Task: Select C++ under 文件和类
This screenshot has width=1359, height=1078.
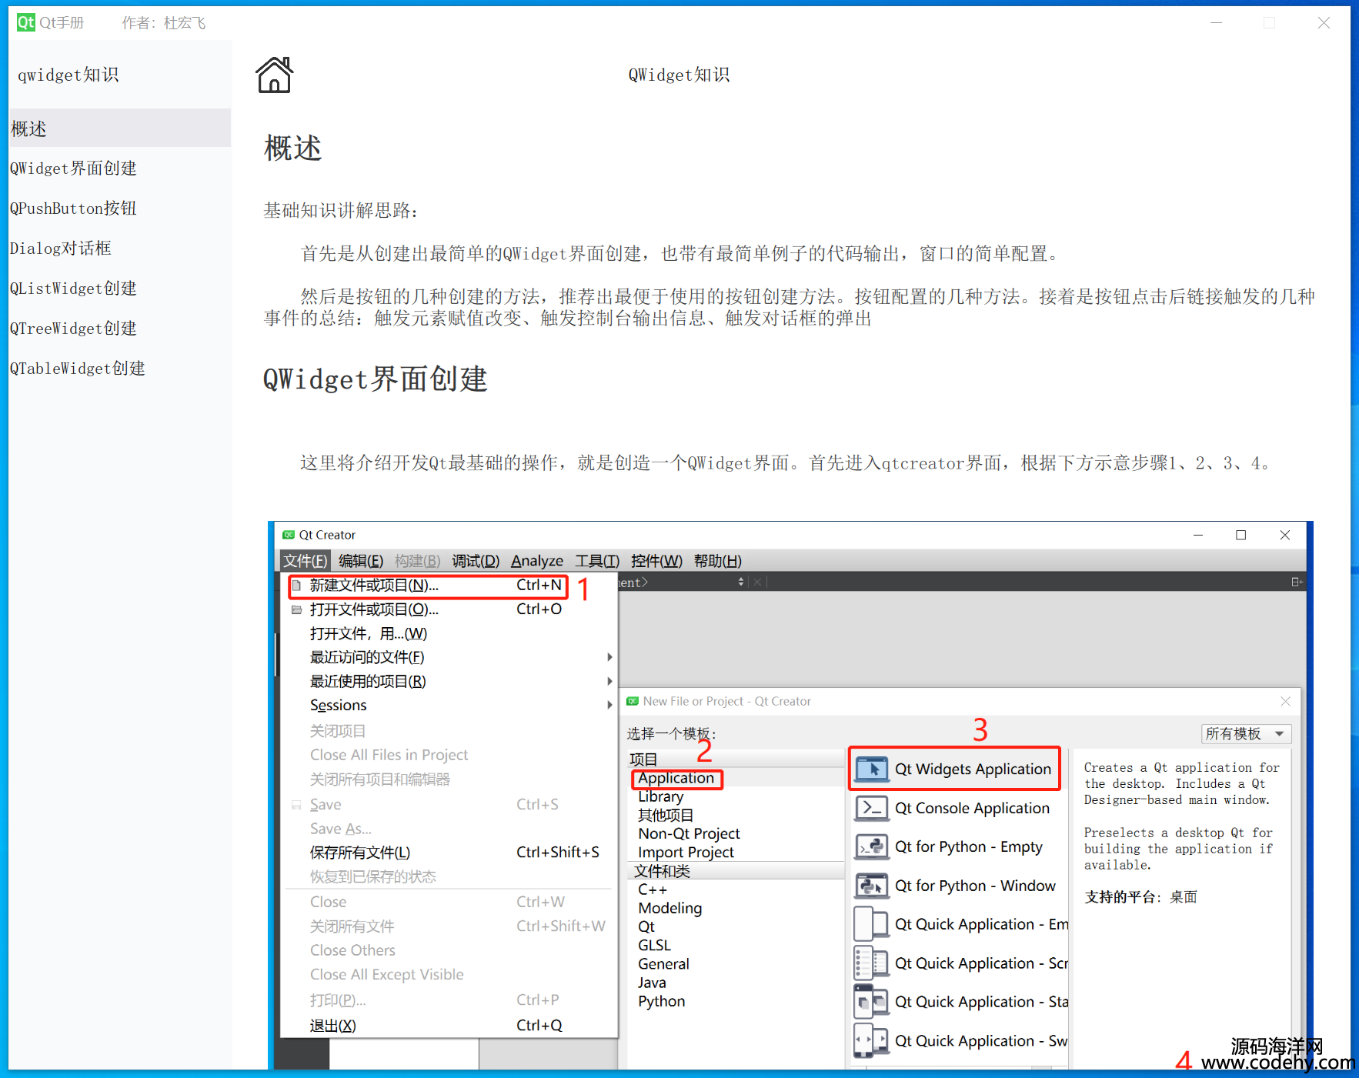Action: tap(653, 889)
